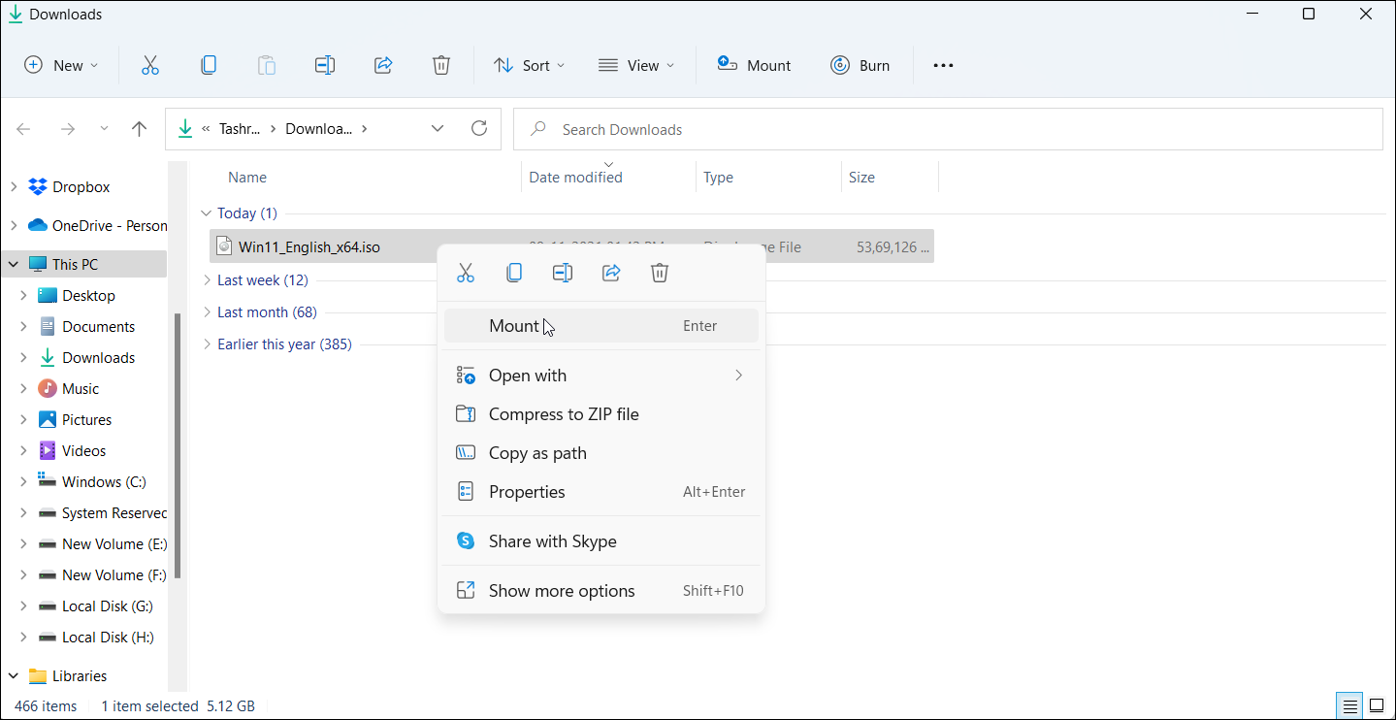Click the Copy icon in the top toolbar
This screenshot has width=1396, height=720.
[209, 65]
